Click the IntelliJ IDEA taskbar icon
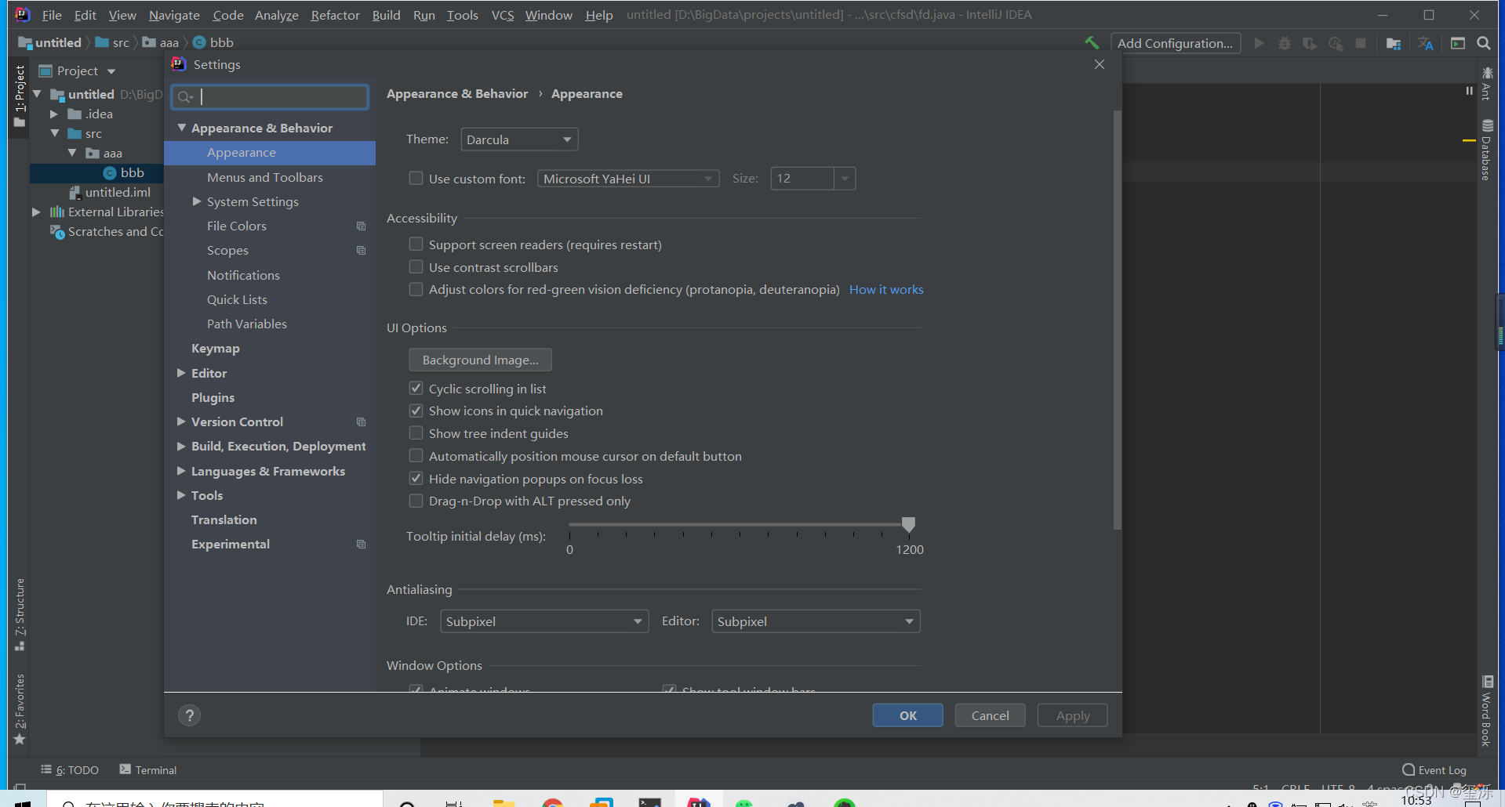 698,802
